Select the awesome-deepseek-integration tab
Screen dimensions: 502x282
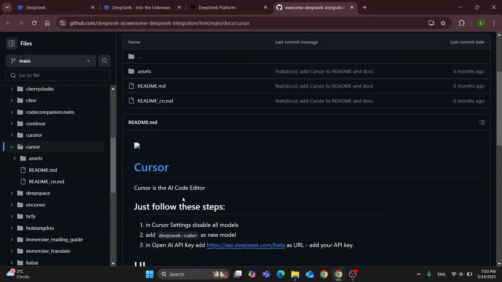click(x=315, y=8)
